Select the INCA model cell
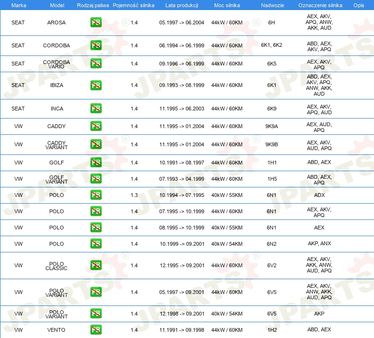Image resolution: width=374 pixels, height=338 pixels. pyautogui.click(x=57, y=109)
